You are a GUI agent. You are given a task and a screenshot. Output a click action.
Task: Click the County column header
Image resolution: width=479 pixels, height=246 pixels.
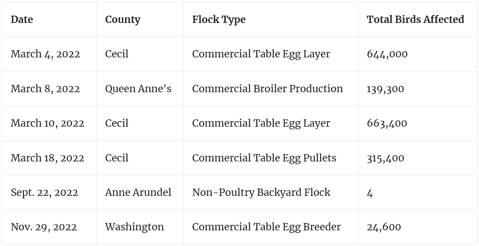[123, 20]
